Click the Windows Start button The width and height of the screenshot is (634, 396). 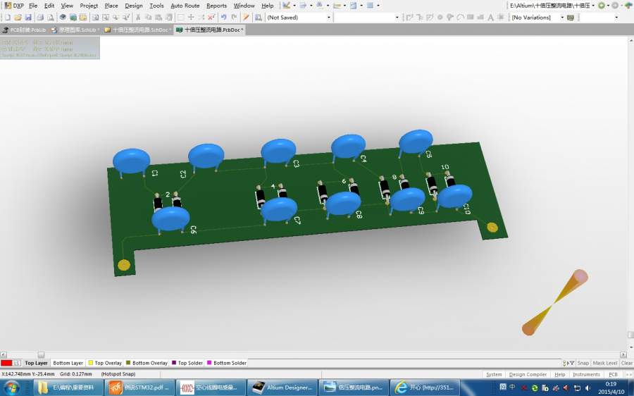click(x=12, y=388)
